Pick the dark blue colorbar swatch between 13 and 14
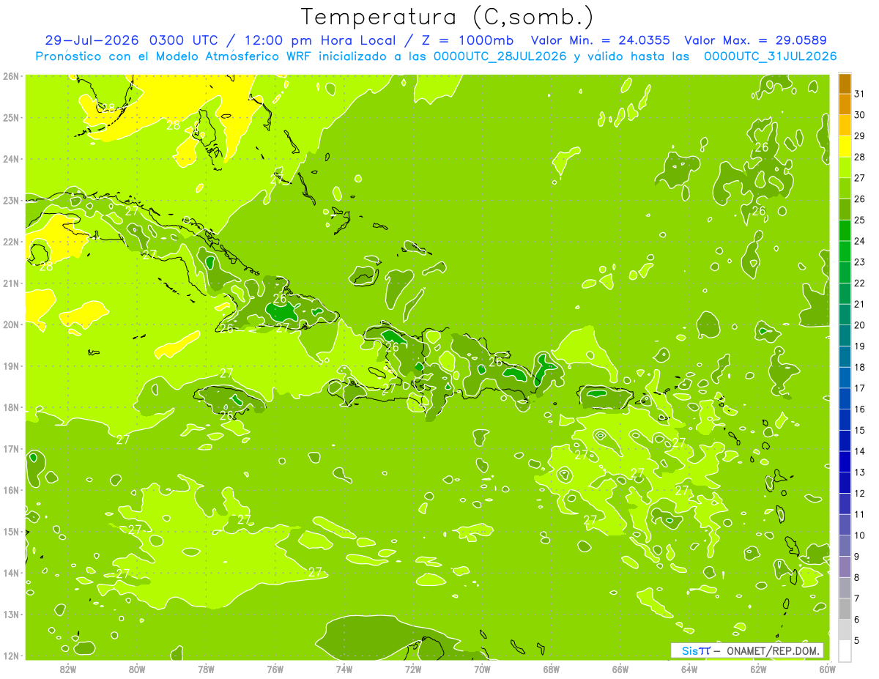This screenshot has width=879, height=679. coord(845,462)
